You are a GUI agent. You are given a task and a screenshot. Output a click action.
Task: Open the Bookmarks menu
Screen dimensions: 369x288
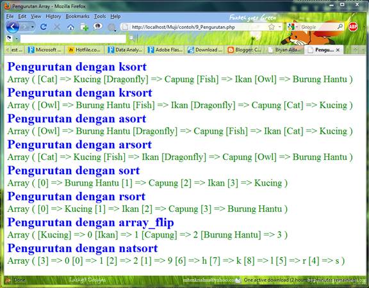point(78,17)
